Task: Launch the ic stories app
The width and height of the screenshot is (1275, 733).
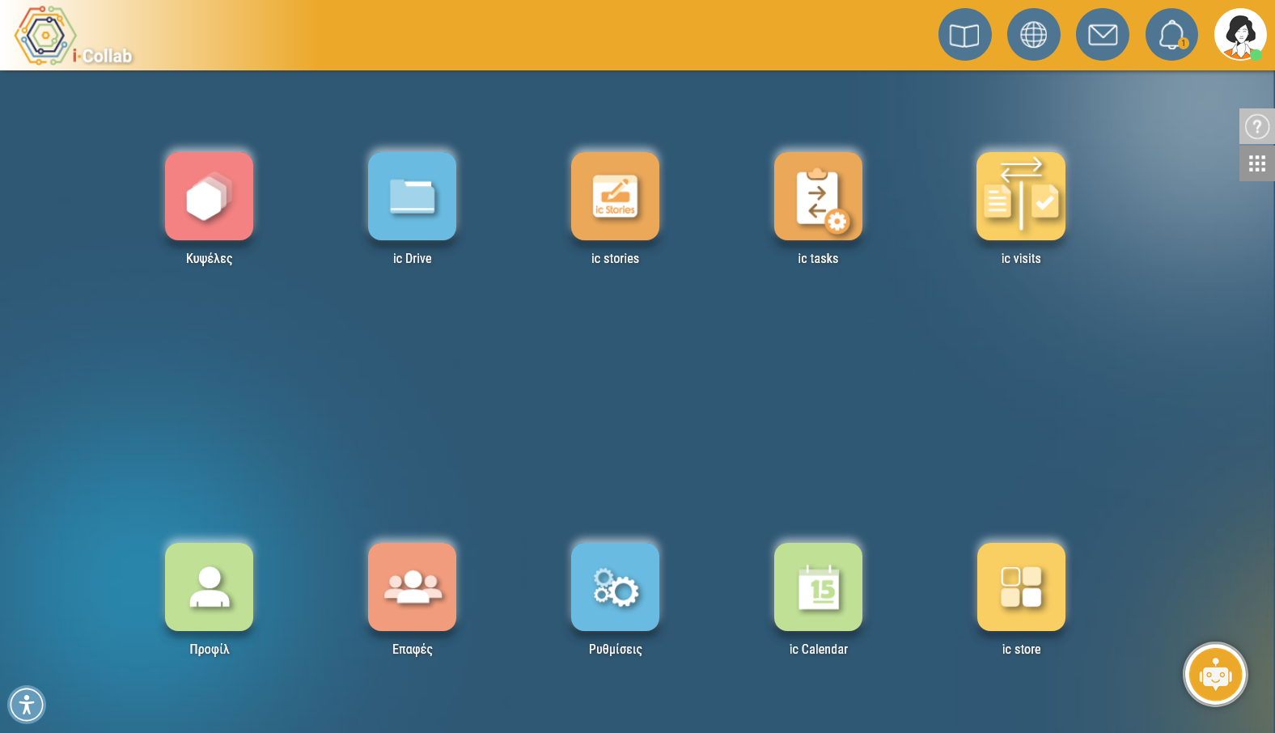Action: point(615,197)
